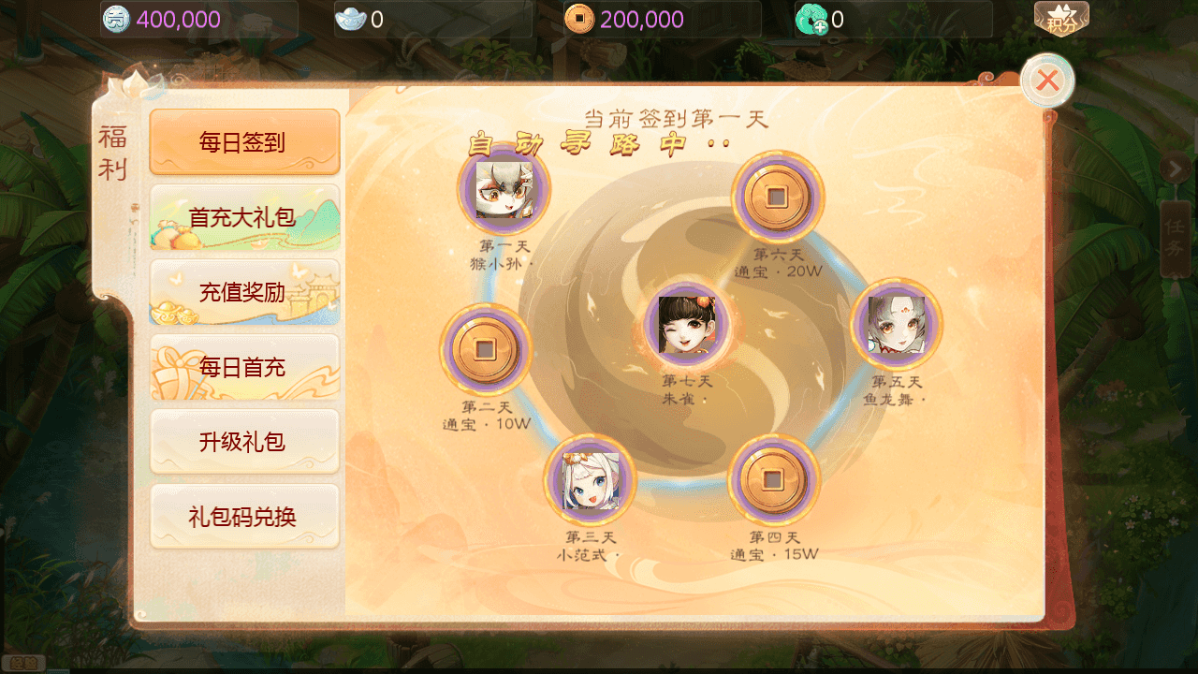
Task: Switch to 每日签到 tab
Action: coord(244,142)
